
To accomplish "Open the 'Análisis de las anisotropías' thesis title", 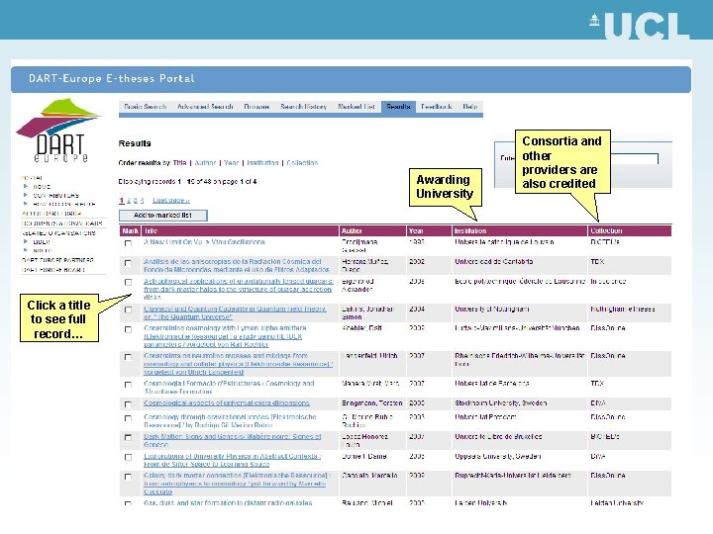I will [x=237, y=266].
